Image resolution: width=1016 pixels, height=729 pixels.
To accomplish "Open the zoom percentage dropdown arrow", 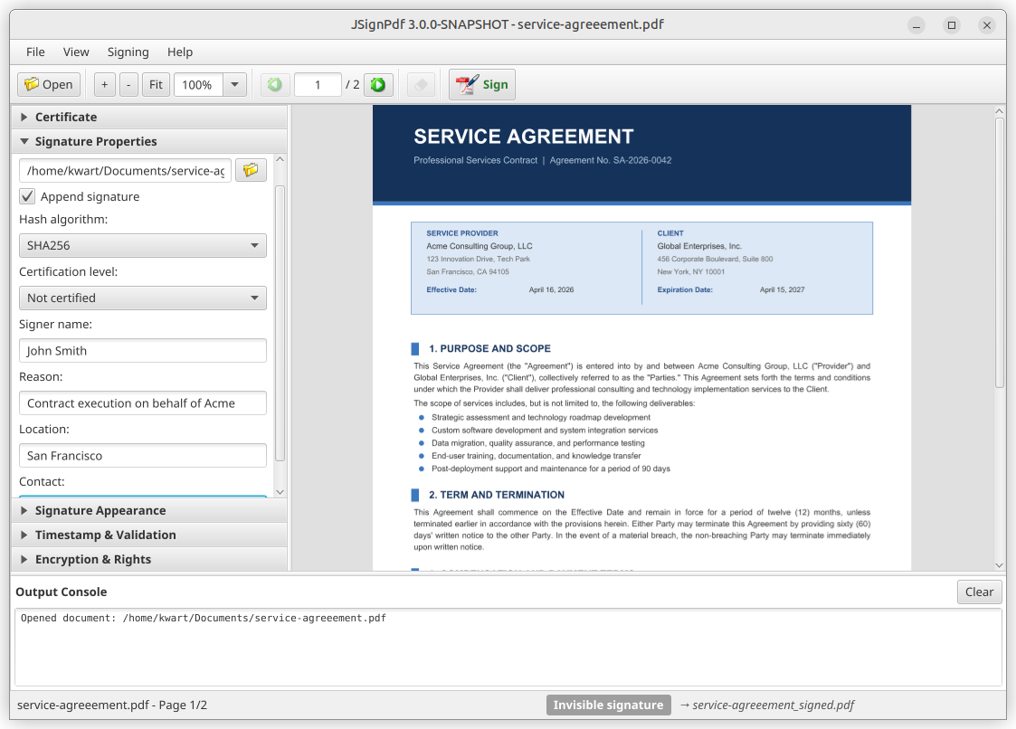I will [x=234, y=85].
